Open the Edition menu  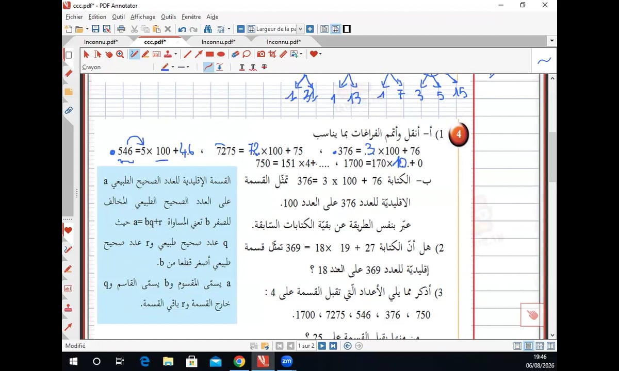click(x=97, y=17)
